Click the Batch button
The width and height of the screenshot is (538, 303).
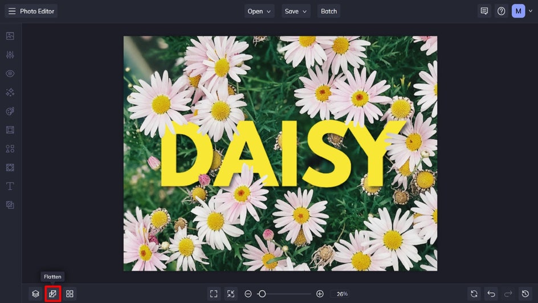329,11
